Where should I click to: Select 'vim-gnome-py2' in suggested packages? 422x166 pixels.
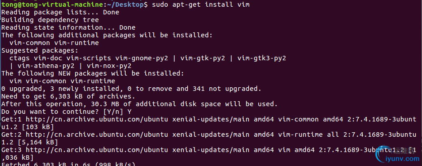pyautogui.click(x=141, y=58)
